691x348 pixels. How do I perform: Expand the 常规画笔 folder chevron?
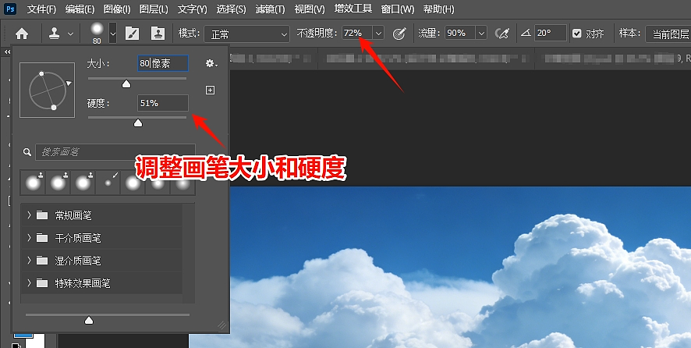click(x=29, y=215)
